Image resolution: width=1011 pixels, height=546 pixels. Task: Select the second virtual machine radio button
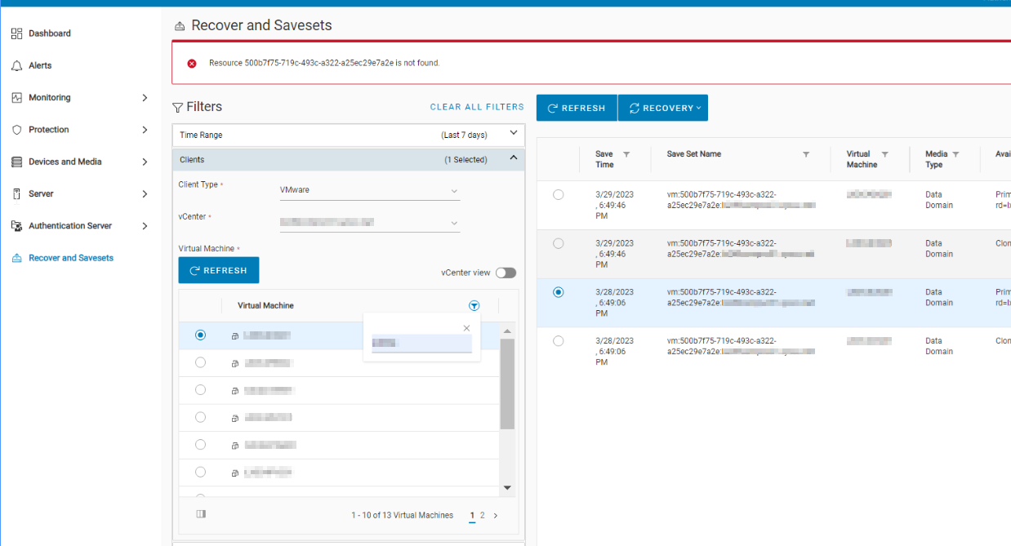click(201, 362)
